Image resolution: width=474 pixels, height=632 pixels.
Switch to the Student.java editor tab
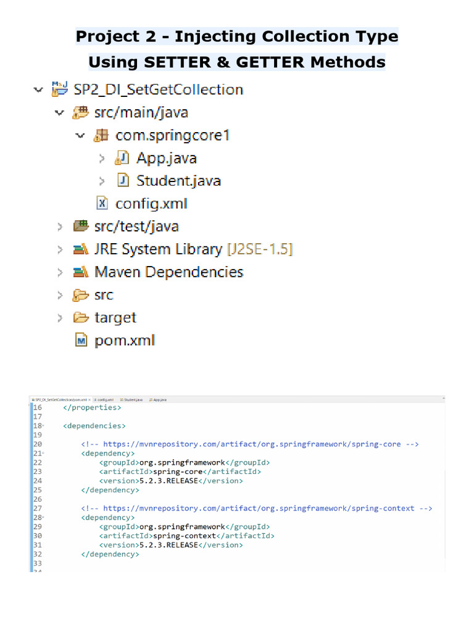click(131, 400)
